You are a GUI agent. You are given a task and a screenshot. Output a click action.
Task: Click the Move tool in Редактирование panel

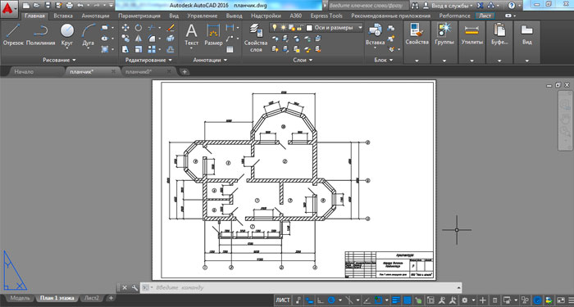tap(125, 28)
